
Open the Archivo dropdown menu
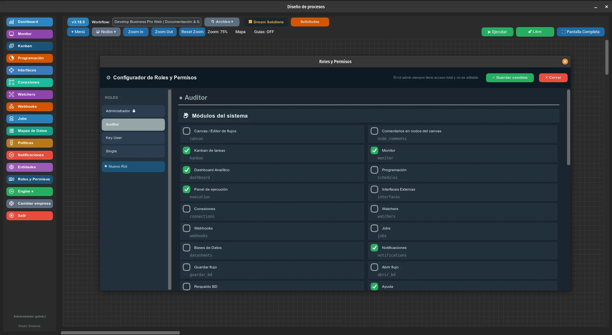pyautogui.click(x=222, y=22)
